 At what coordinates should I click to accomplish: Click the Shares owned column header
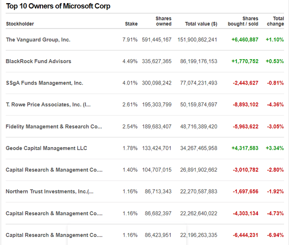[x=163, y=21]
